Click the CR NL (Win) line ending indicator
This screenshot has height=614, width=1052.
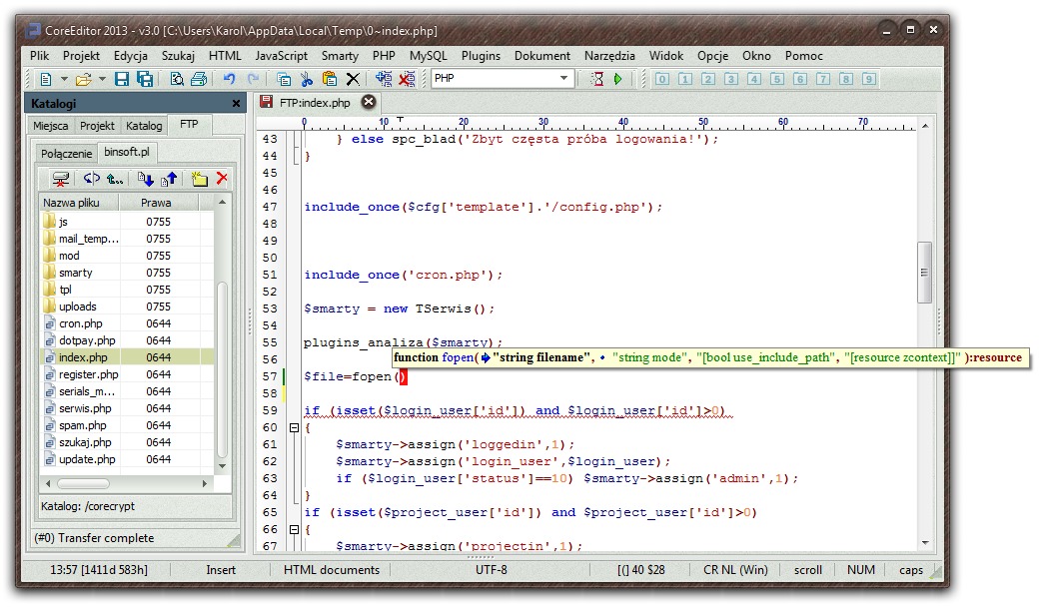pyautogui.click(x=735, y=570)
